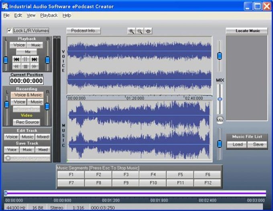
Task: Save the music file list
Action: (x=257, y=145)
